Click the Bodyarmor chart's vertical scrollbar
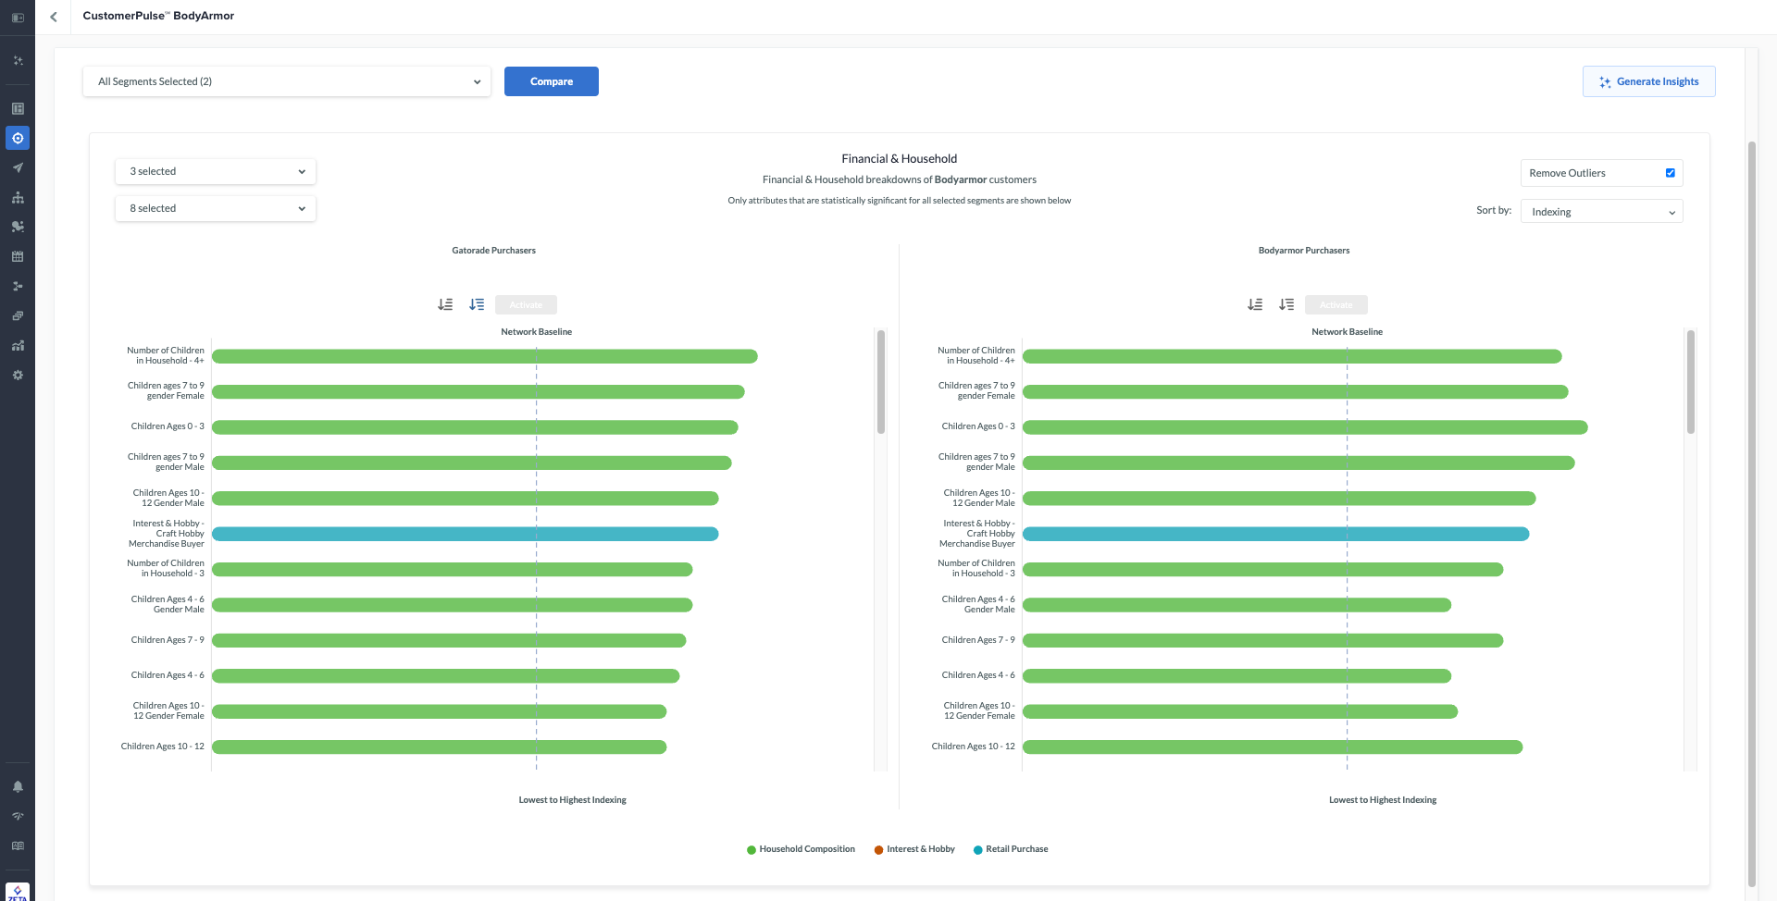The image size is (1777, 901). (1691, 381)
